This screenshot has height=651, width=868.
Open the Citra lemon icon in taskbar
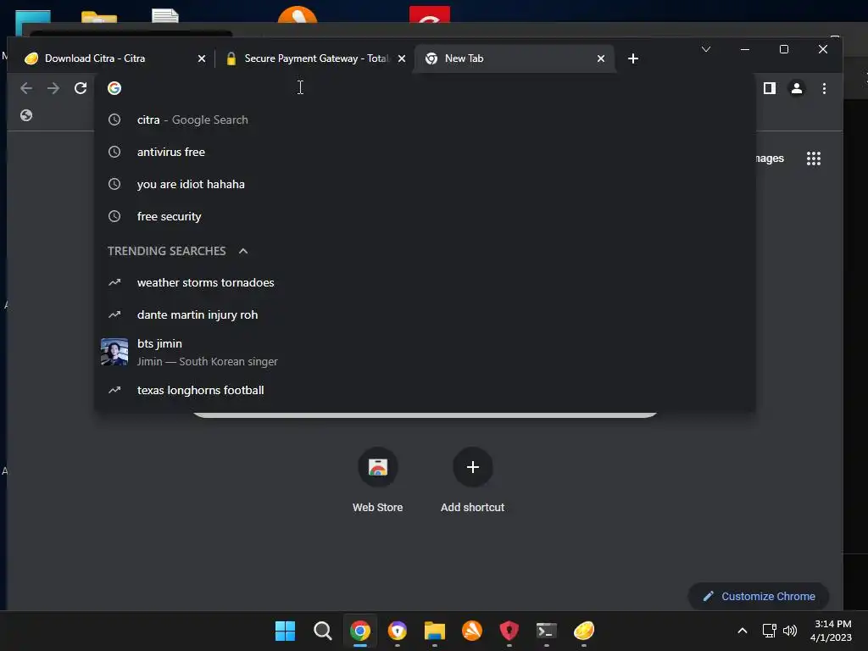[583, 631]
